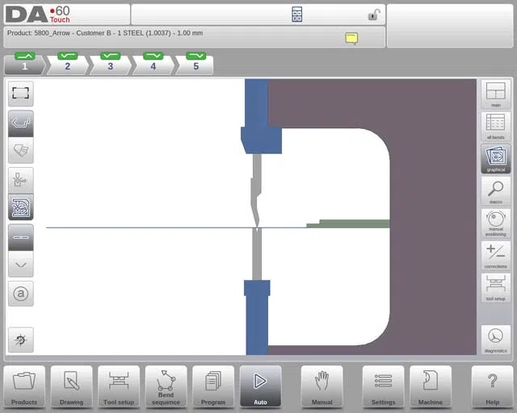Toggle the backgauge finger view button
Viewport: 517px width, 413px height.
click(x=21, y=181)
